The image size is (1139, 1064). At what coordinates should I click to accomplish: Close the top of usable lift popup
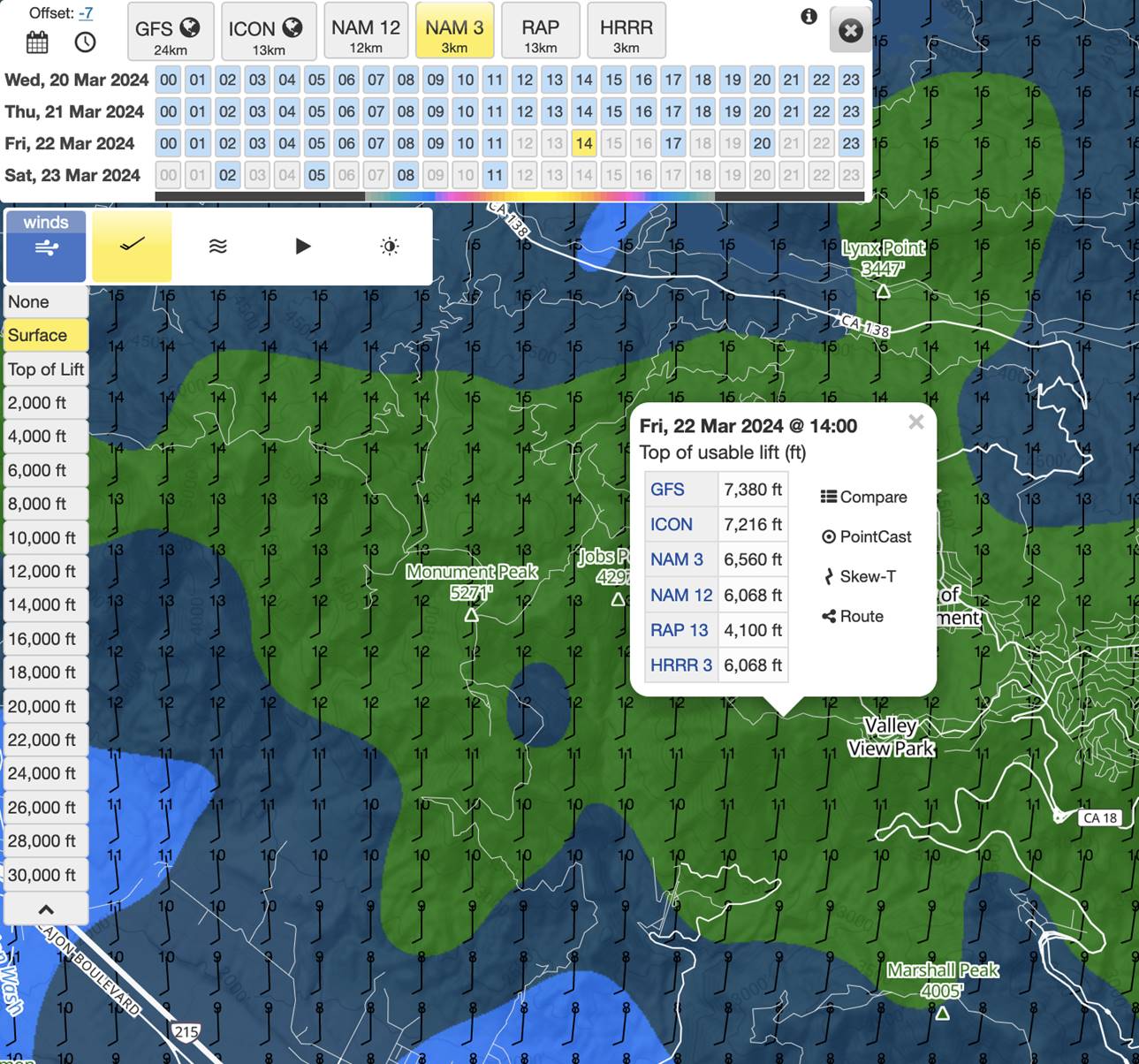coord(916,422)
